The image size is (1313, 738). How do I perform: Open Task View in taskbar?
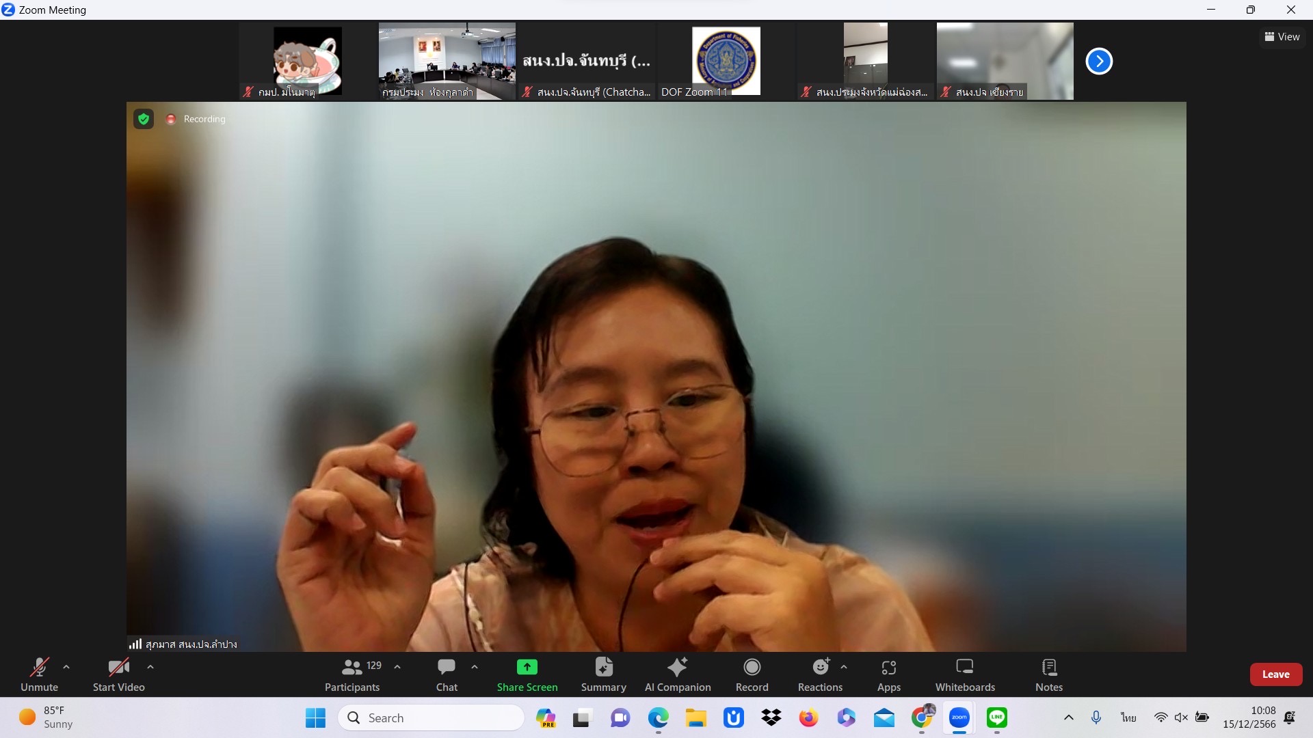(x=581, y=717)
